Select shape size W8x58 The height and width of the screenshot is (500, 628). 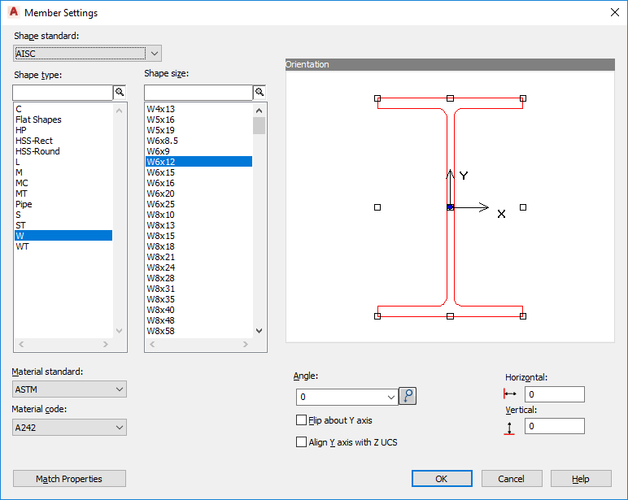click(x=199, y=331)
